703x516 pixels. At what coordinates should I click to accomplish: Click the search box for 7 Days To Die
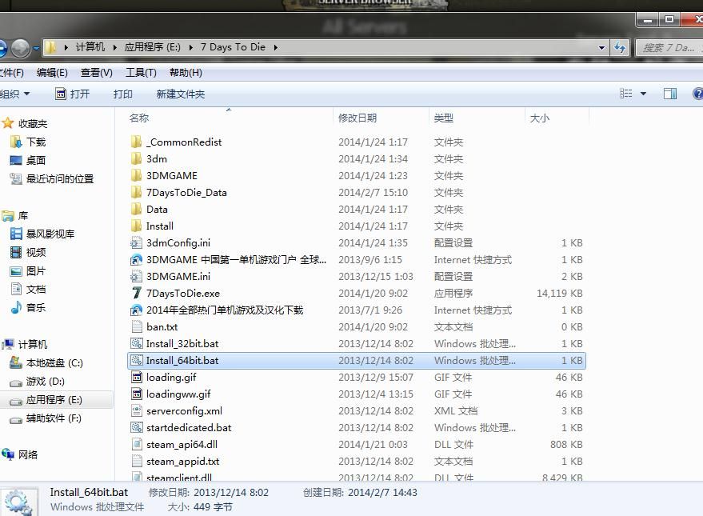668,48
